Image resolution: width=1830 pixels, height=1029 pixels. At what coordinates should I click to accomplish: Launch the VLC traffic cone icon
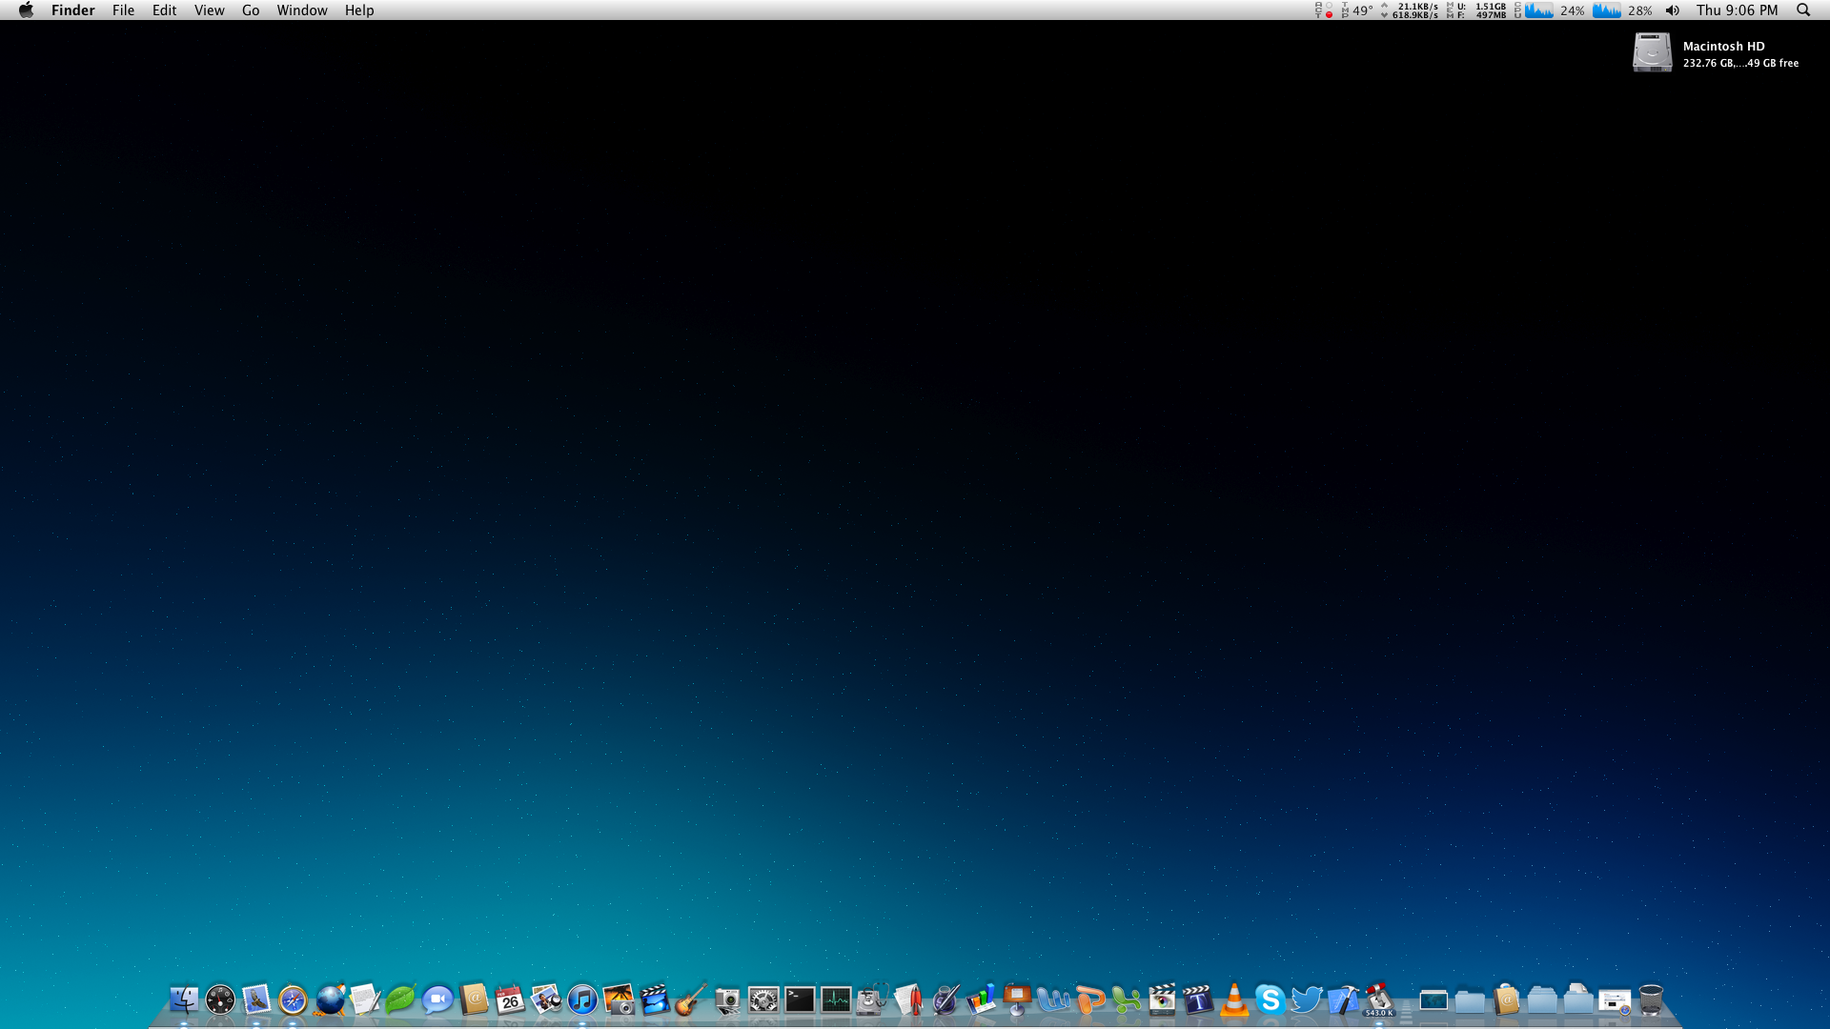click(1234, 999)
